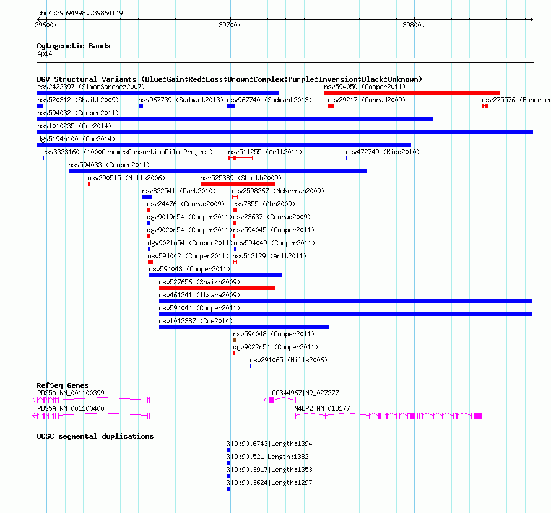This screenshot has width=551, height=513.
Task: Click the PDS5A NM_001100399 gene structure glyph
Action: (x=91, y=400)
